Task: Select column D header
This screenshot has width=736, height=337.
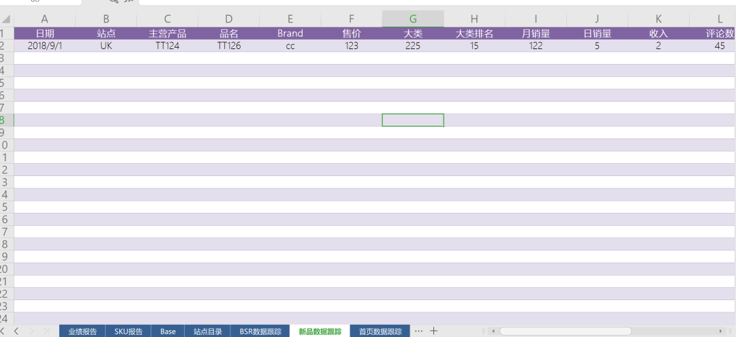Action: click(228, 19)
